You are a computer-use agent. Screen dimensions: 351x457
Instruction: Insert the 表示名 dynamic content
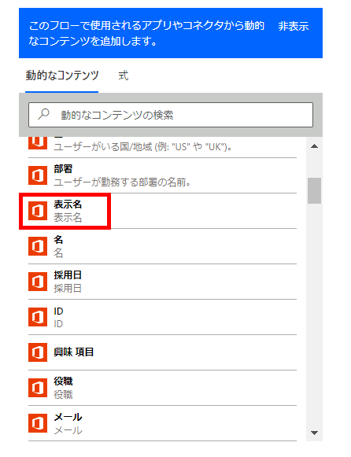[162, 211]
